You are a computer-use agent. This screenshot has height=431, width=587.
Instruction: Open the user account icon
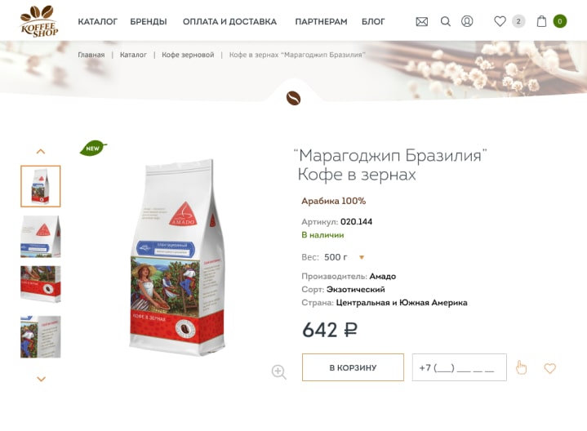467,21
